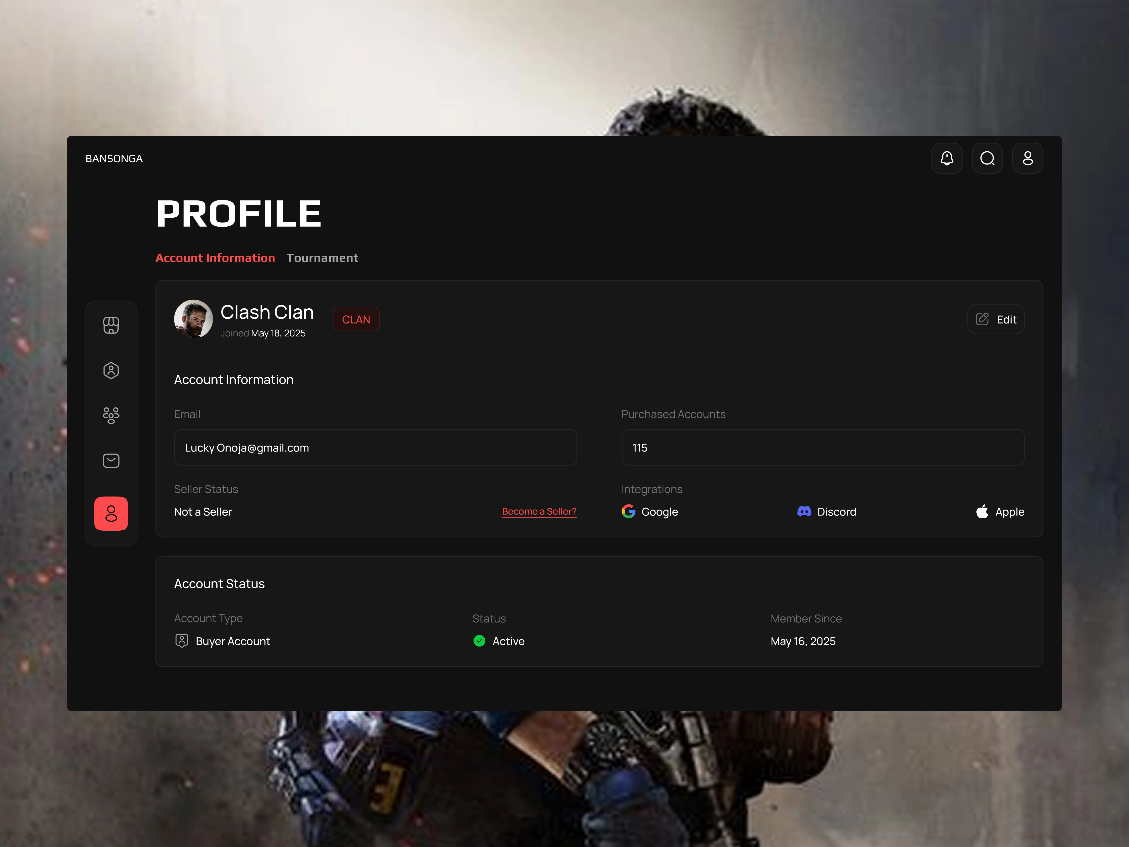Viewport: 1129px width, 847px height.
Task: Click the Google integration icon
Action: point(628,511)
